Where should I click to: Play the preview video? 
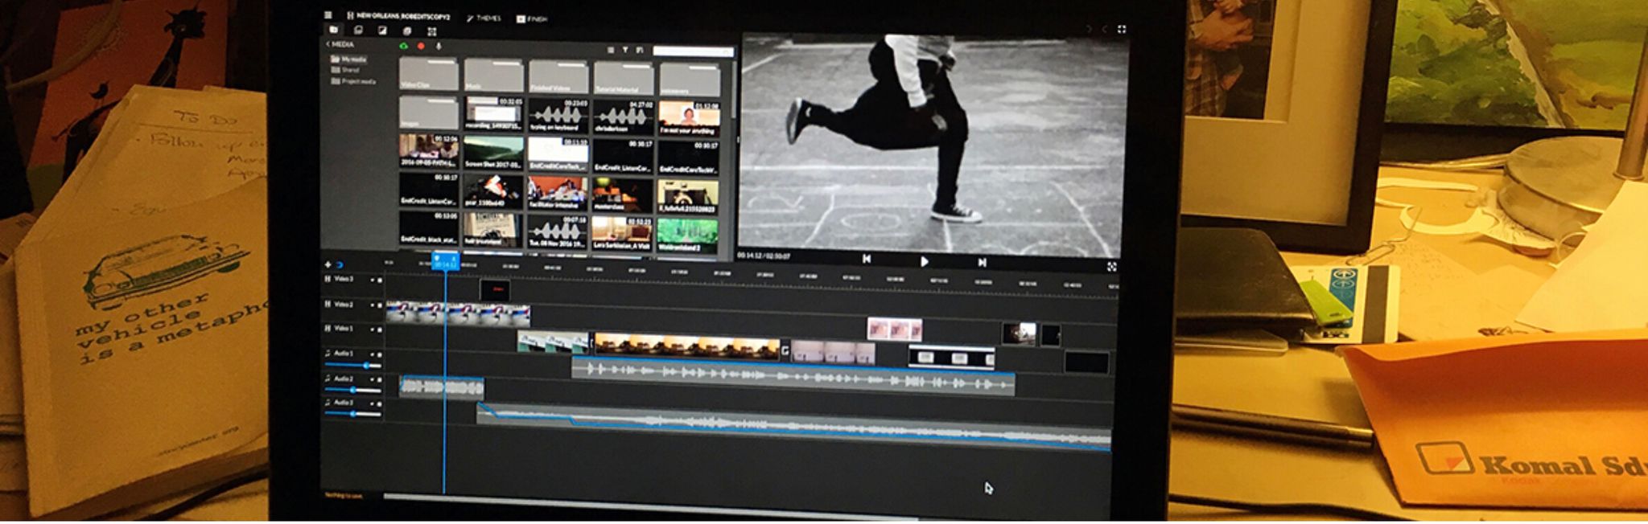tap(925, 261)
